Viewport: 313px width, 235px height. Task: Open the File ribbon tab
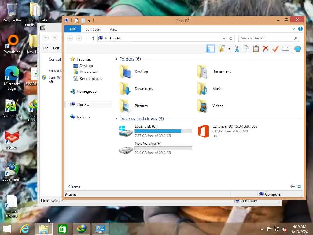(x=73, y=29)
